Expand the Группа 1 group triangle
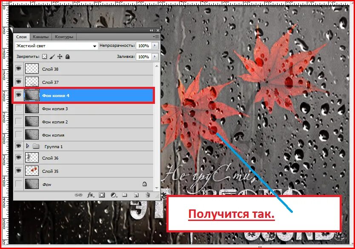This screenshot has height=249, width=355. [x=28, y=146]
